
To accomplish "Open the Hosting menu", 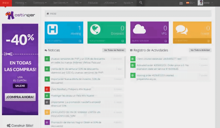I will 21,3.
